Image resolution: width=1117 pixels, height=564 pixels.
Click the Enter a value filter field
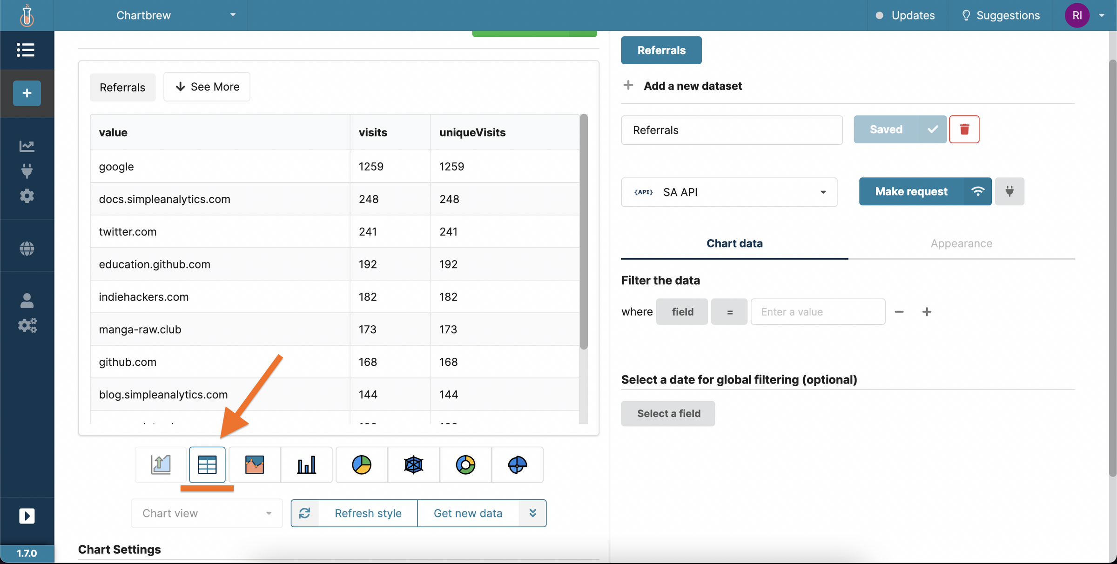pyautogui.click(x=818, y=312)
